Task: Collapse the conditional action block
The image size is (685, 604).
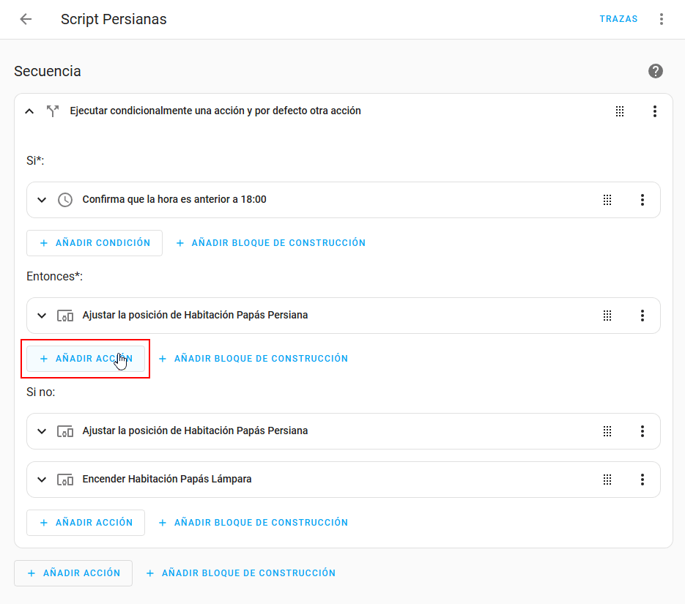Action: point(29,111)
